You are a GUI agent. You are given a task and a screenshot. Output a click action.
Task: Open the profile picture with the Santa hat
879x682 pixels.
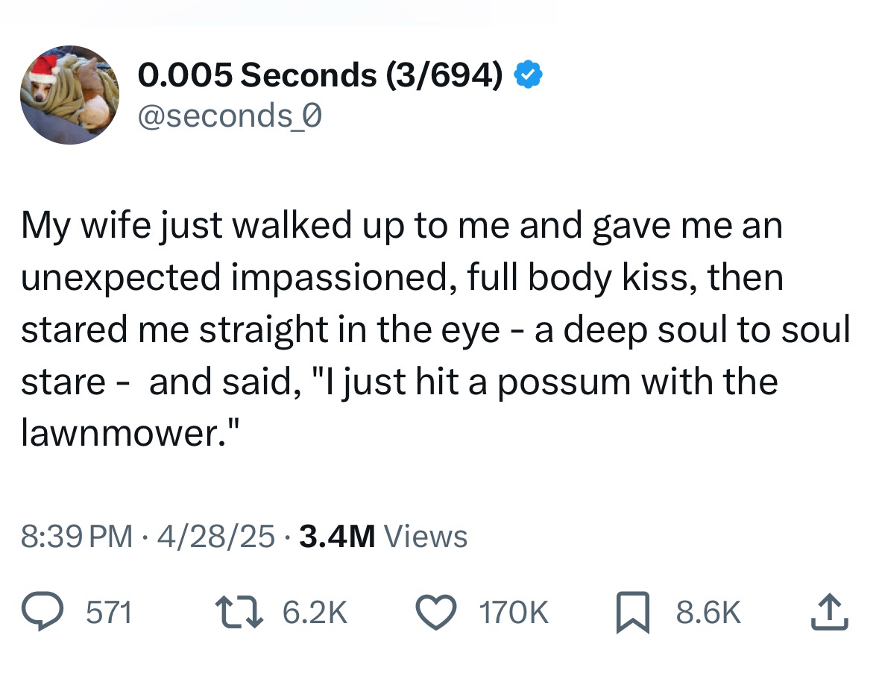[69, 95]
